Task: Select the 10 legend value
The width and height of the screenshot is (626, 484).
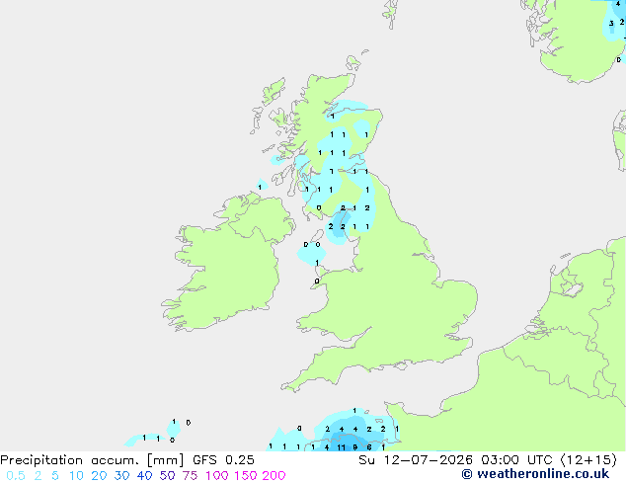Action: 76,476
